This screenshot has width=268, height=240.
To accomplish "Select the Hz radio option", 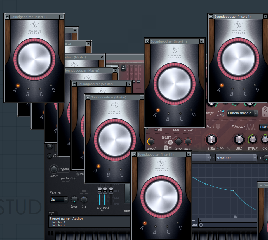I will click(223, 115).
